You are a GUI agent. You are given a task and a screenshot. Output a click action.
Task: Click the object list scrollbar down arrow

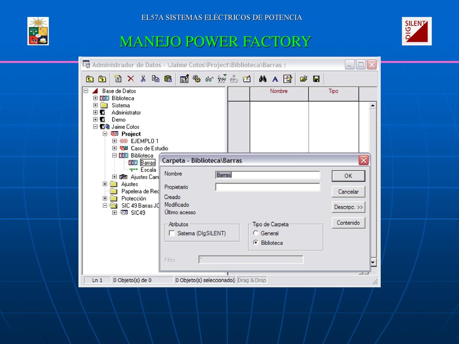pos(372,262)
